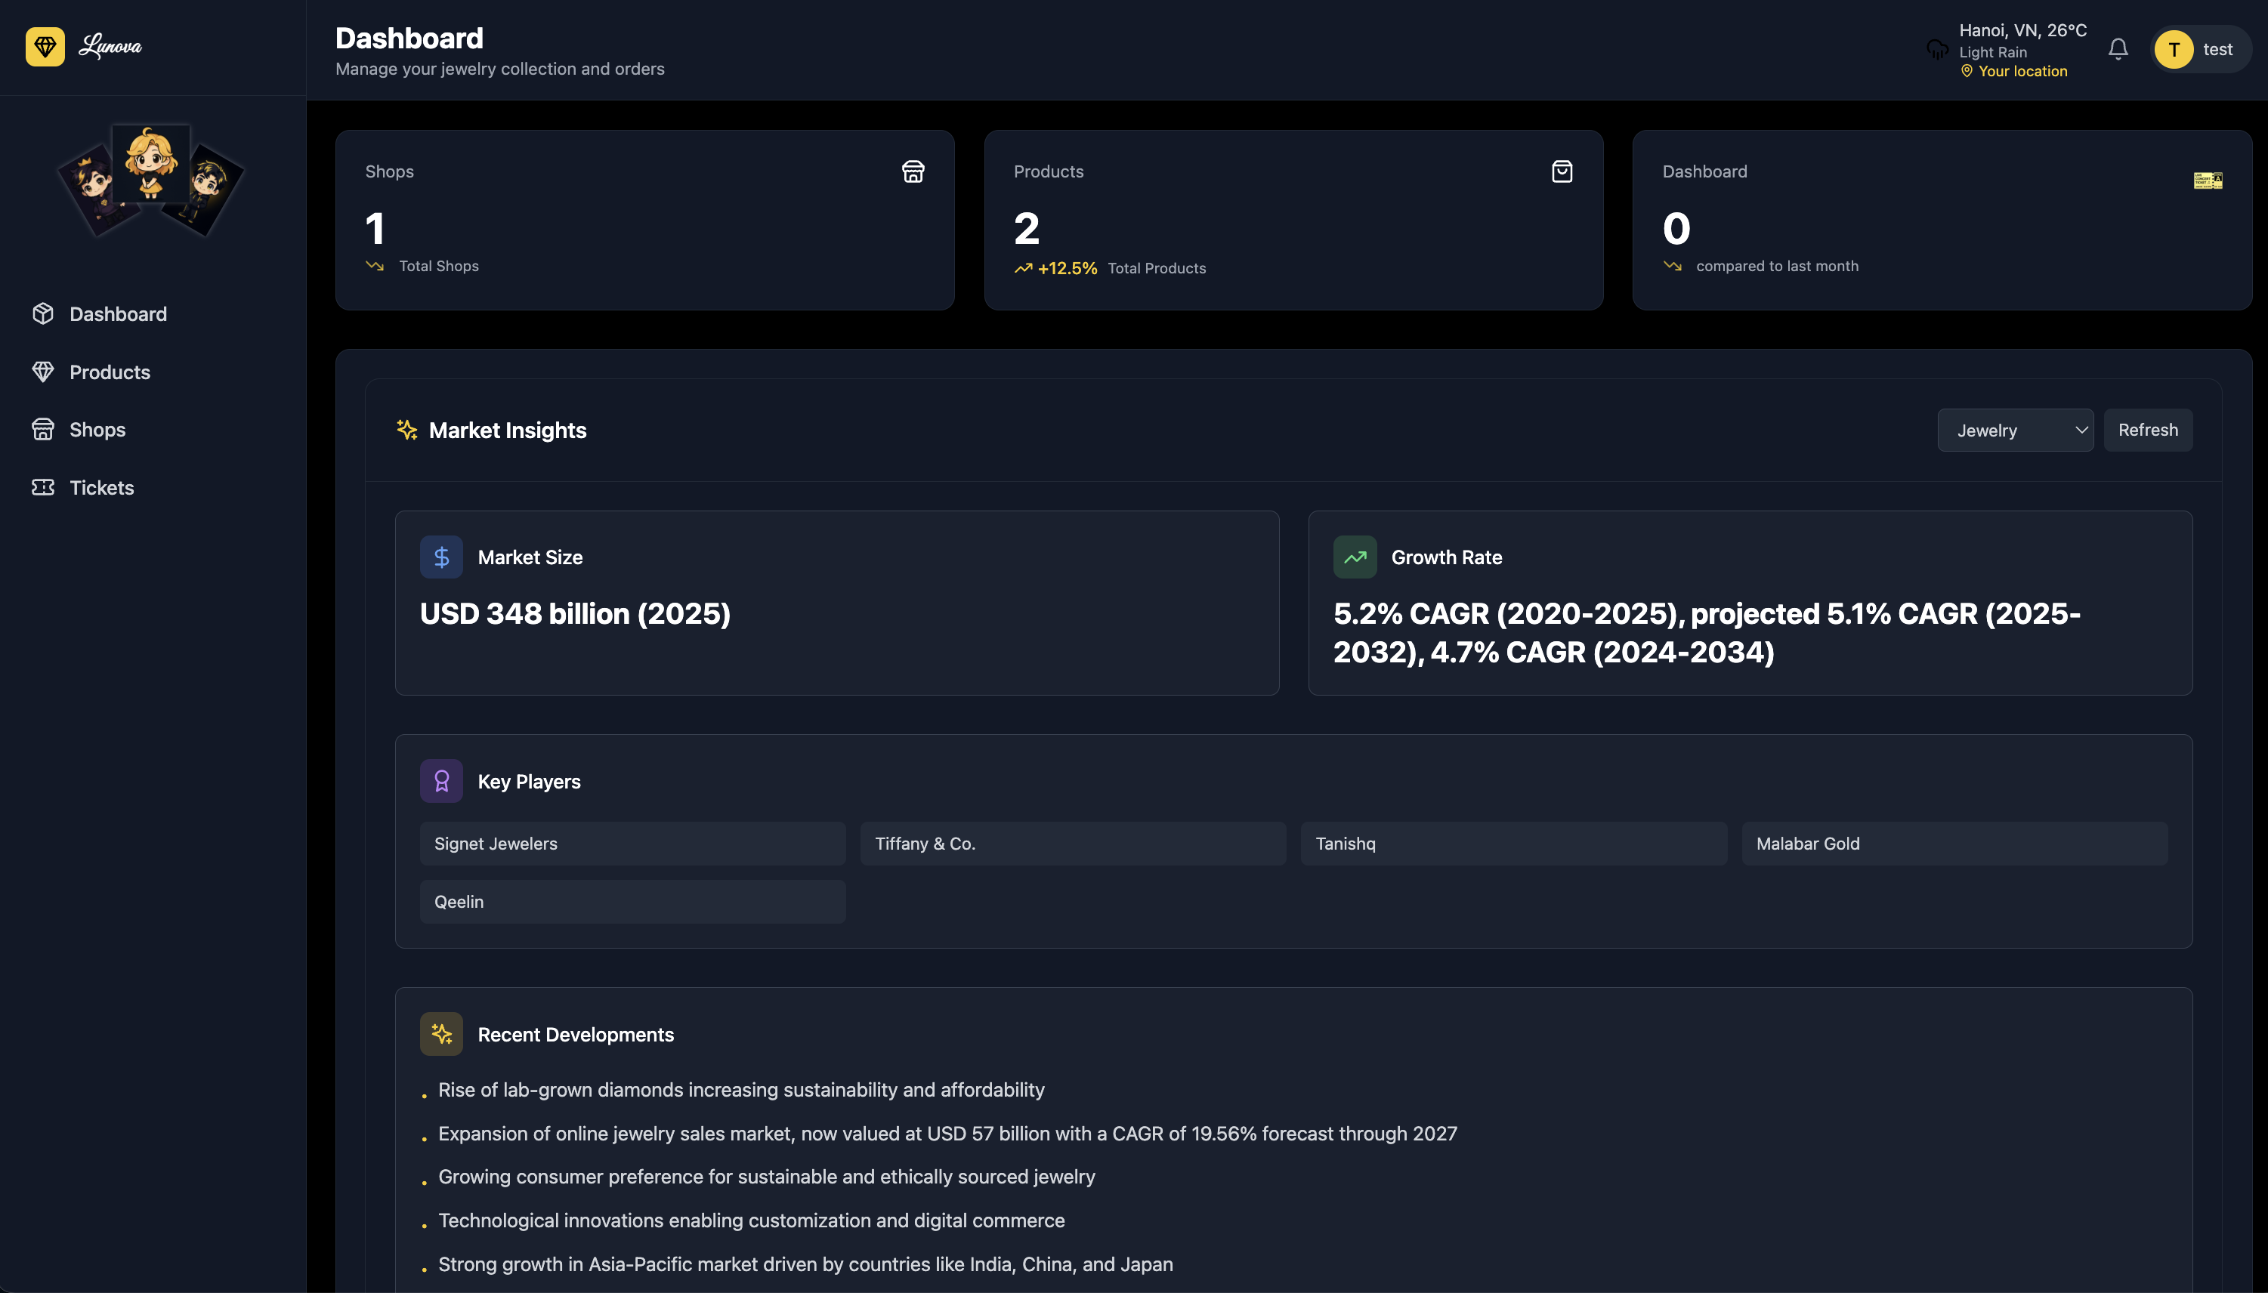Click the Lunova diamond logo icon
2268x1293 pixels.
tap(45, 47)
